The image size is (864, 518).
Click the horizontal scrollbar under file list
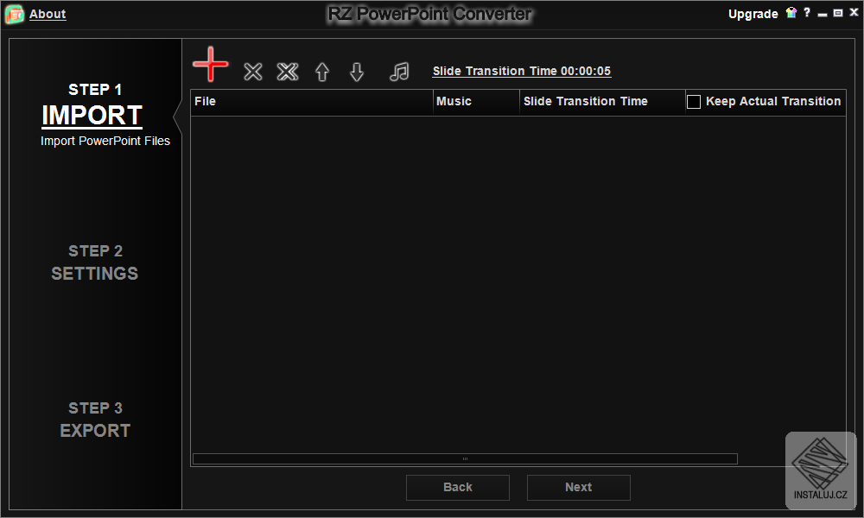465,458
